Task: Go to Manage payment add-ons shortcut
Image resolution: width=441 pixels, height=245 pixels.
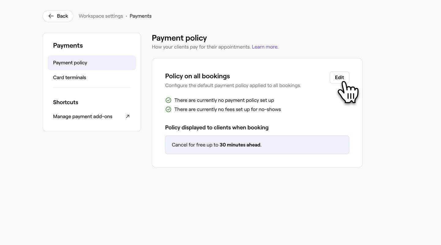Action: click(x=83, y=116)
